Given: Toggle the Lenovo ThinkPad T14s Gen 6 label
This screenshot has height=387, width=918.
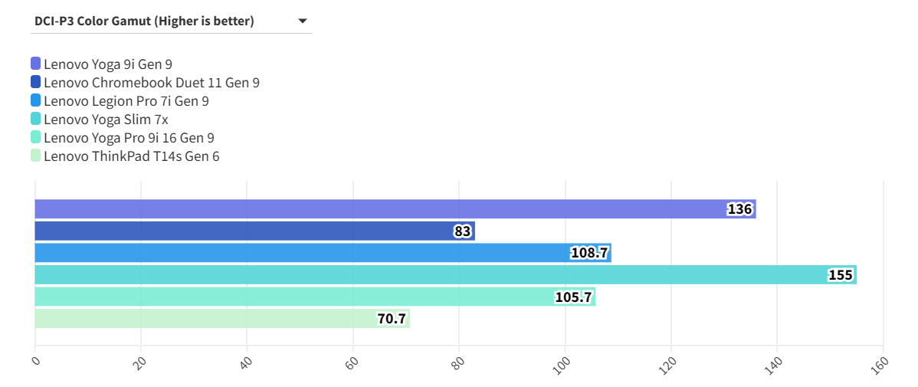Looking at the screenshot, I should pyautogui.click(x=132, y=156).
